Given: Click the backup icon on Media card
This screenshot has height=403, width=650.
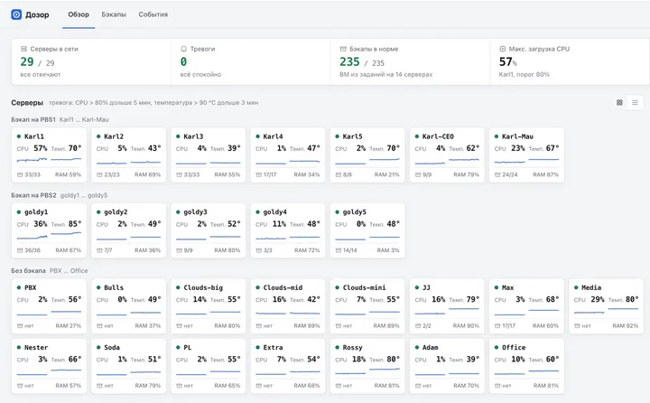Looking at the screenshot, I should 577,326.
